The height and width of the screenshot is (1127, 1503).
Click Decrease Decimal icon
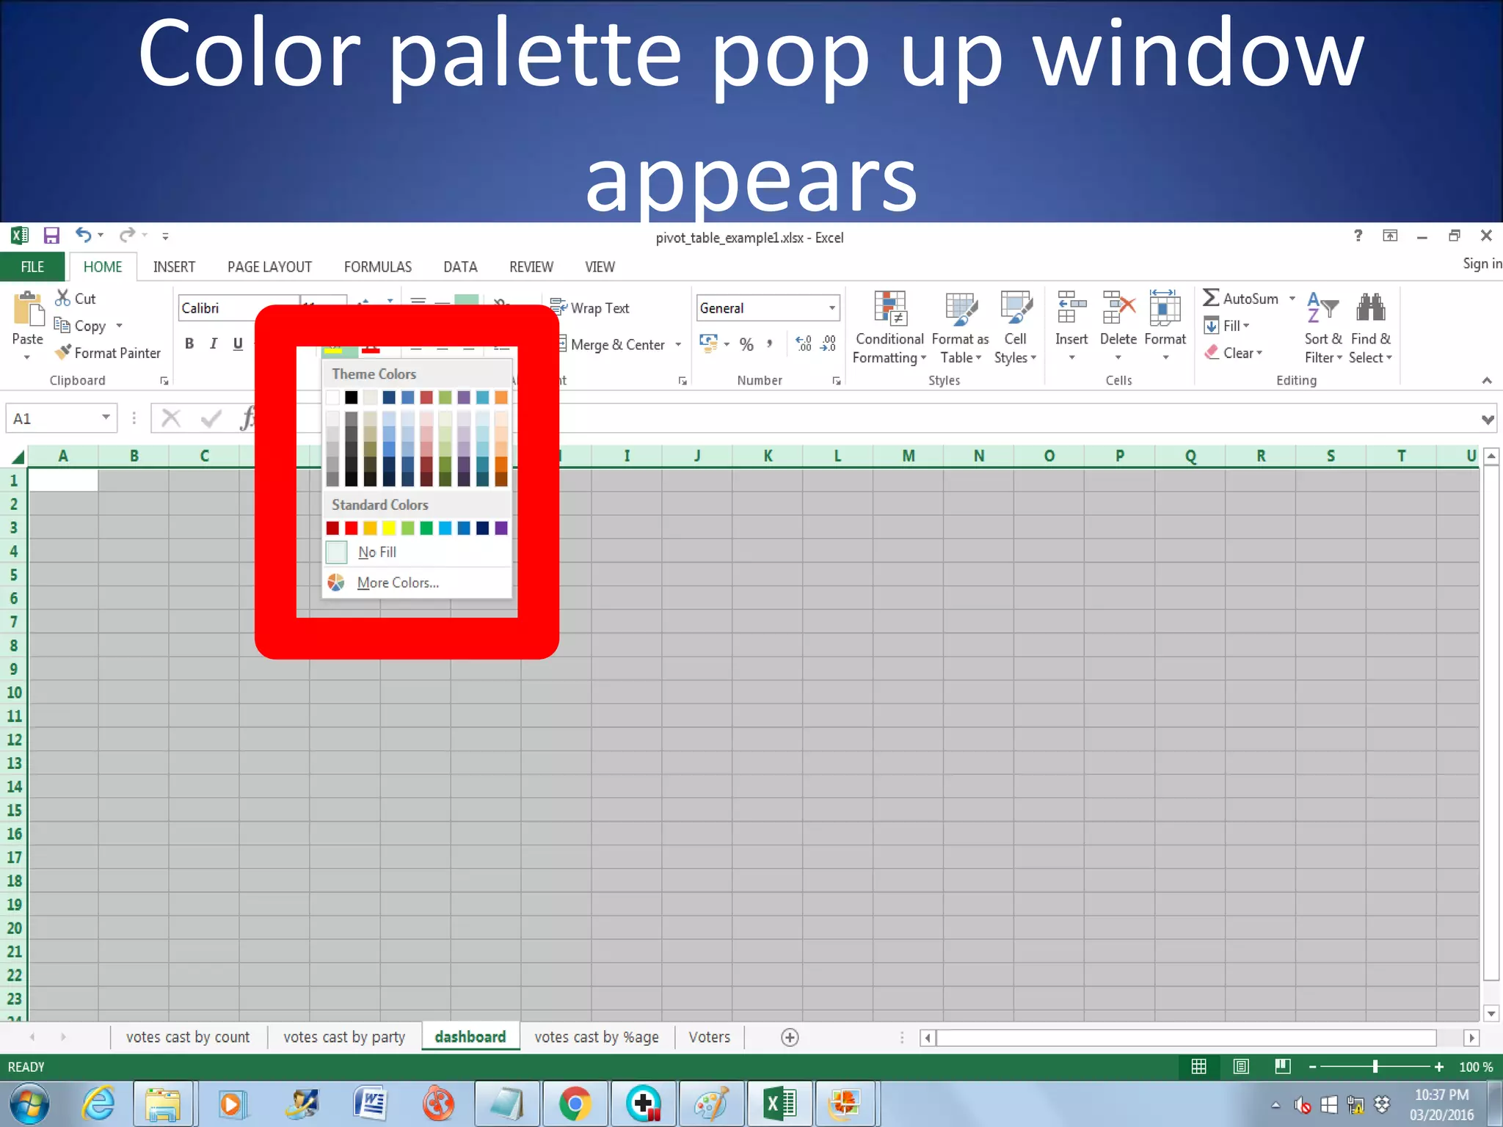pos(829,343)
